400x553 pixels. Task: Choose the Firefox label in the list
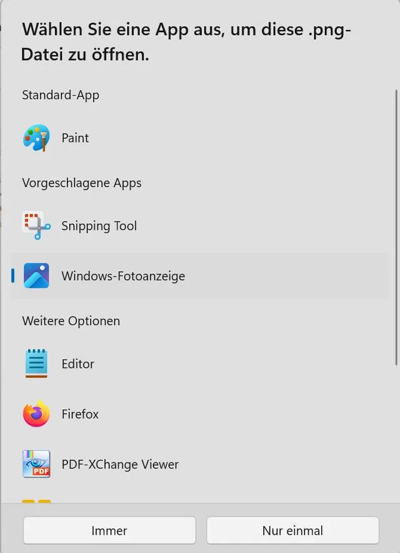(x=80, y=414)
